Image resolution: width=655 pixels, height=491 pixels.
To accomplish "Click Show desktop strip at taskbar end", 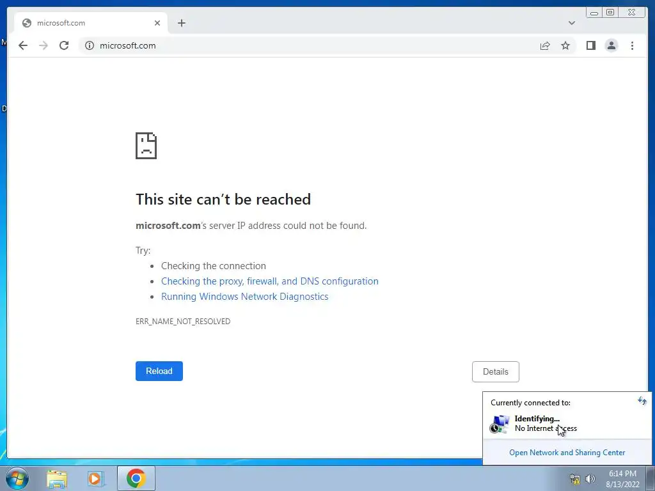I will pos(651,478).
